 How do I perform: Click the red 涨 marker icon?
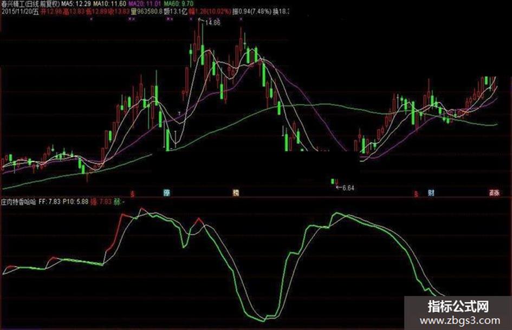(x=494, y=193)
